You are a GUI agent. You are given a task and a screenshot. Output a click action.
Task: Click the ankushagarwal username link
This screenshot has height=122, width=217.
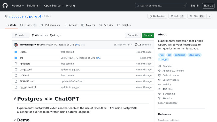click(x=29, y=45)
